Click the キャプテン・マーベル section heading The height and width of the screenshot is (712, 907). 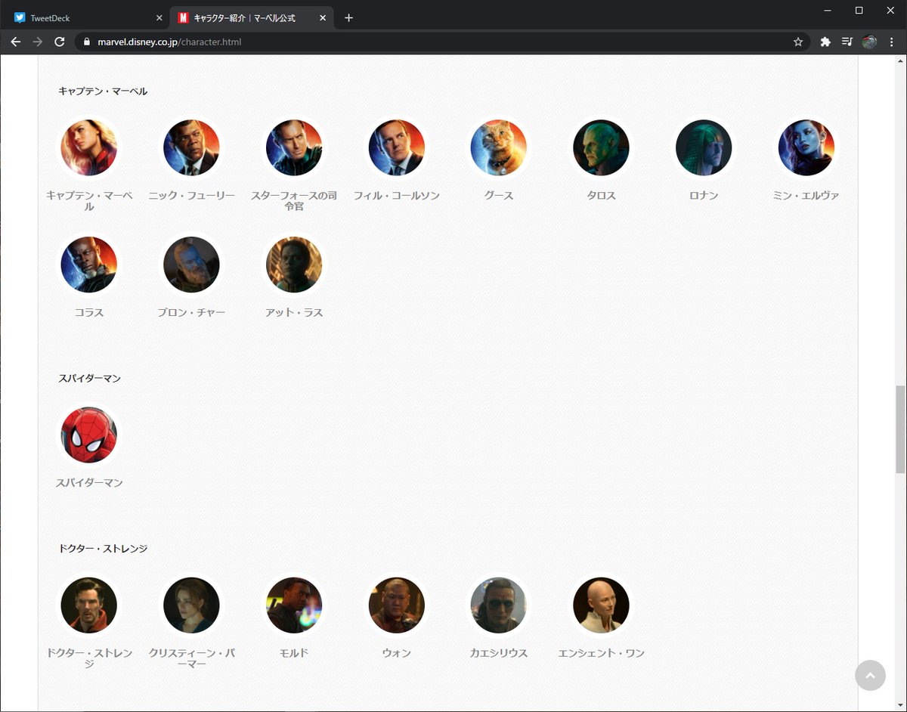tap(104, 91)
